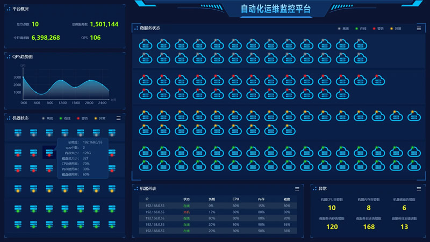
Task: Toggle 异常 legend in 机器状态 panel
Action: click(100, 118)
